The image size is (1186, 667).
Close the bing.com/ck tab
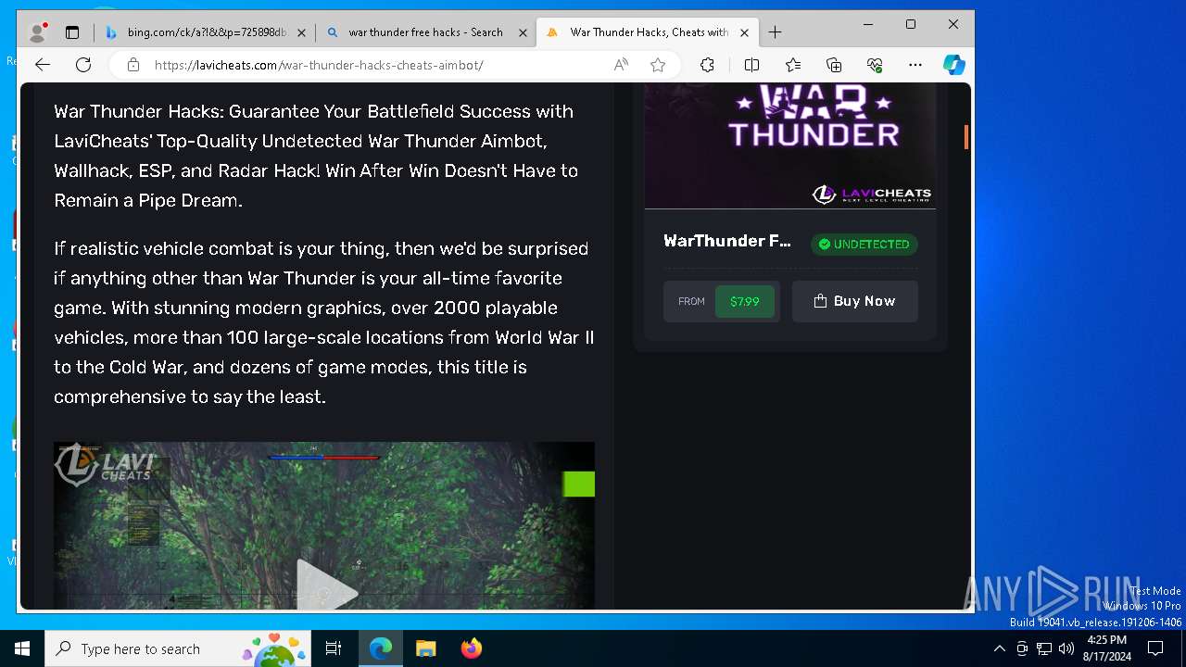302,32
